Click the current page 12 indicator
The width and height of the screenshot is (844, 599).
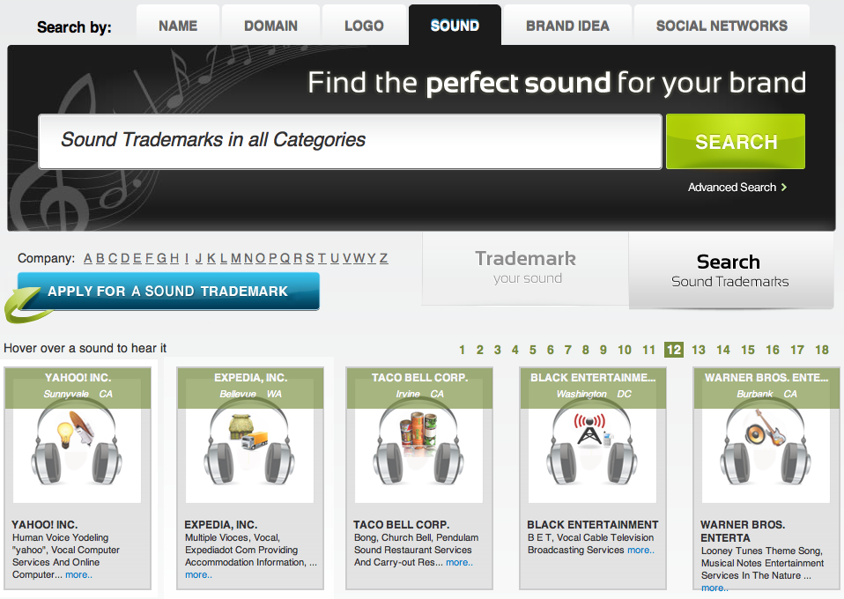674,350
